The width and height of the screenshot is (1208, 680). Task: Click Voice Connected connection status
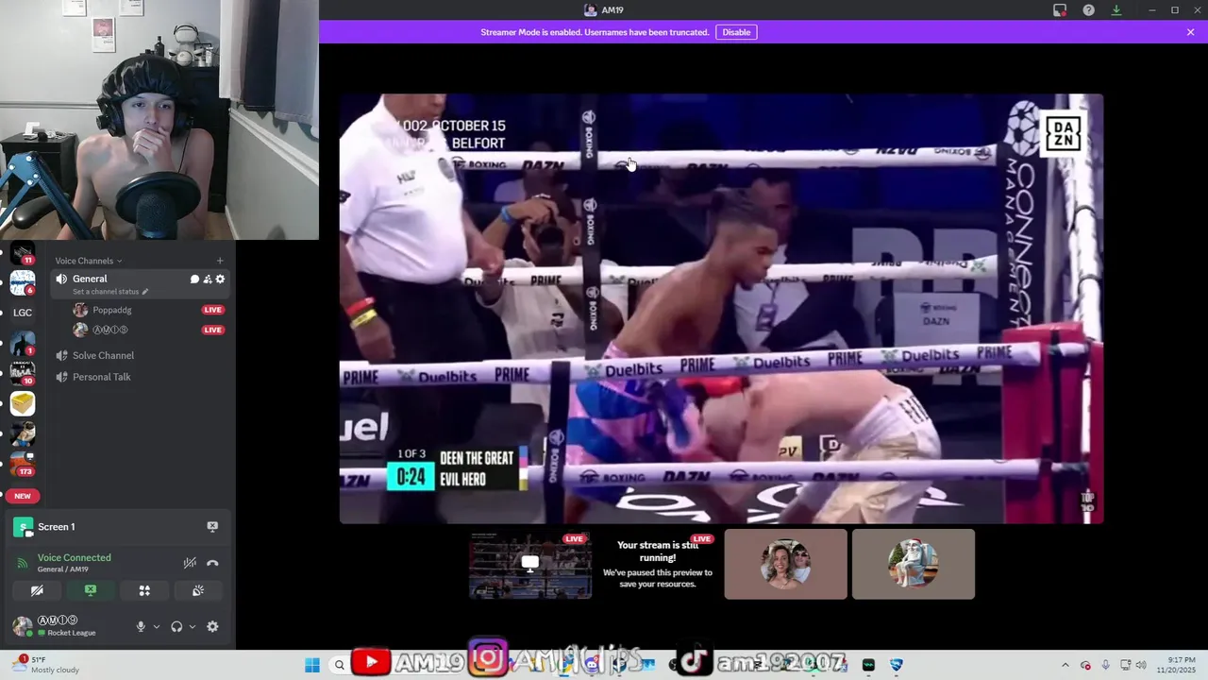tap(74, 557)
